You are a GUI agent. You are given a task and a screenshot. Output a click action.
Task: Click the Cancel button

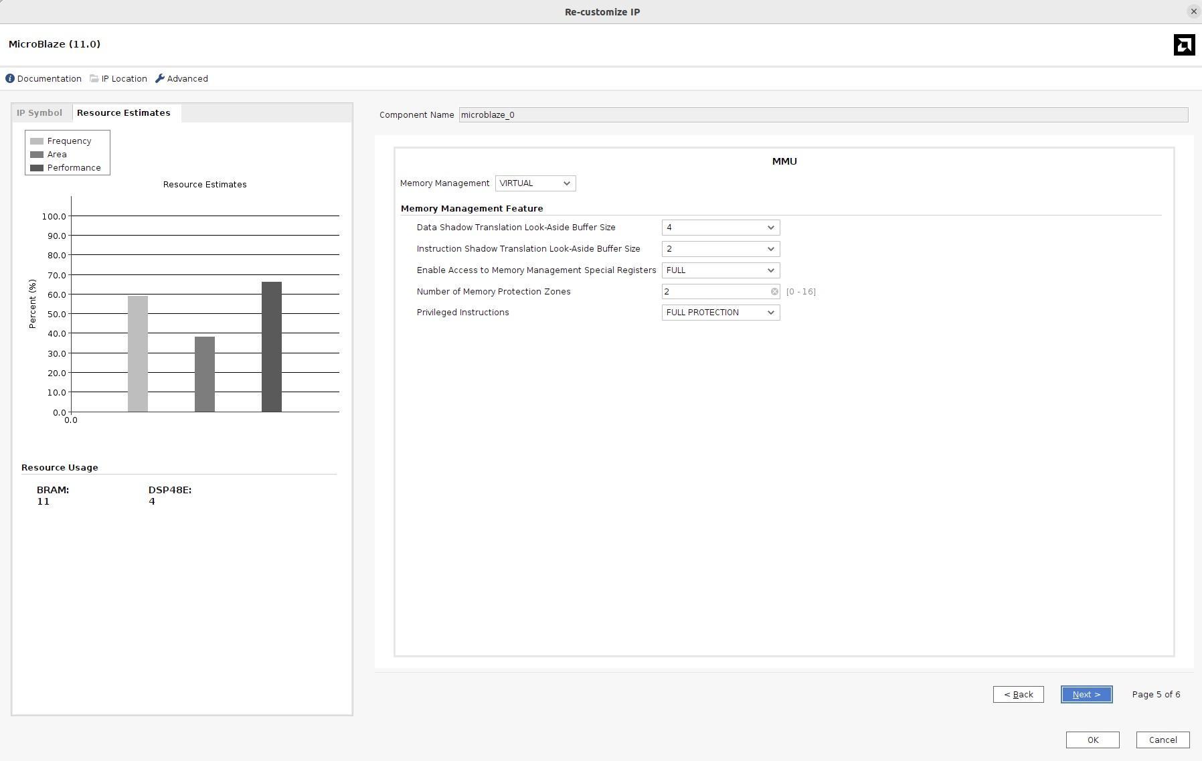point(1163,740)
